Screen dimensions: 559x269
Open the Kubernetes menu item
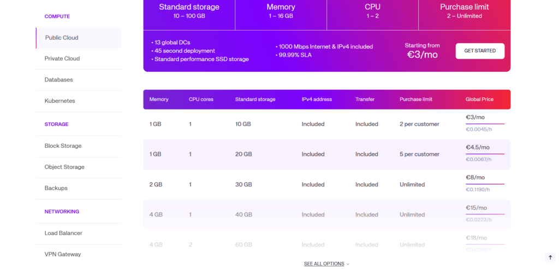(x=60, y=101)
